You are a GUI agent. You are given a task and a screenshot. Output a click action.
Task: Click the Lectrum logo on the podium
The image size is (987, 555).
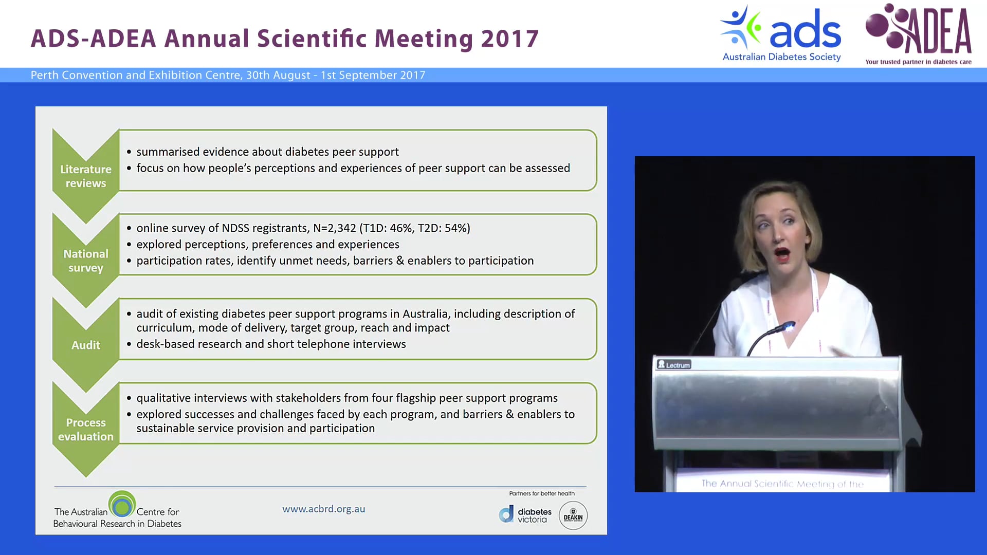coord(673,365)
